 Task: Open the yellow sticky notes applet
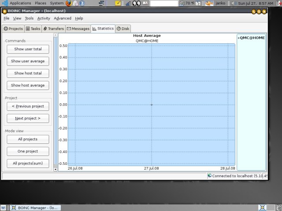click(118, 3)
